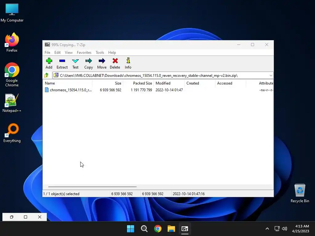
Task: Maximize the 7-Zip window
Action: tap(253, 45)
